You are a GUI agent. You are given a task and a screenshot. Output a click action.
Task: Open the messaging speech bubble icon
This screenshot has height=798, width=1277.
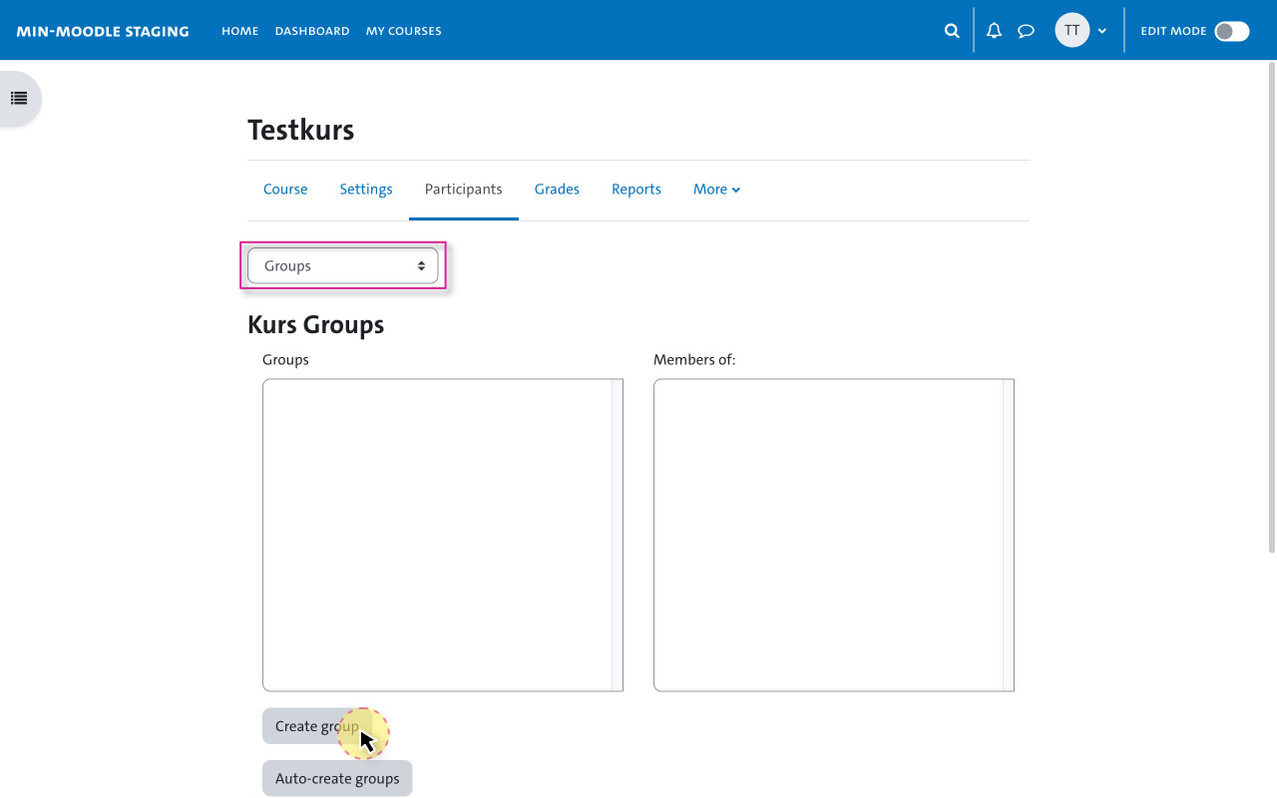(x=1026, y=31)
